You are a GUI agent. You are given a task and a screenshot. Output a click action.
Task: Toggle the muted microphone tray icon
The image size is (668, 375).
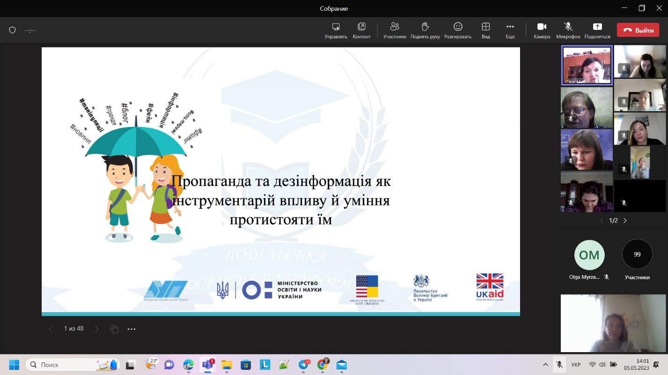coord(559,365)
